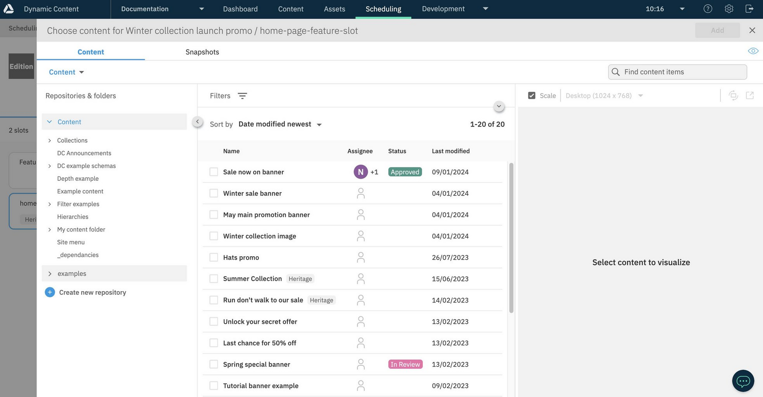Screen dimensions: 763x397
Task: Uncheck the Scale checkbox
Action: (x=532, y=96)
